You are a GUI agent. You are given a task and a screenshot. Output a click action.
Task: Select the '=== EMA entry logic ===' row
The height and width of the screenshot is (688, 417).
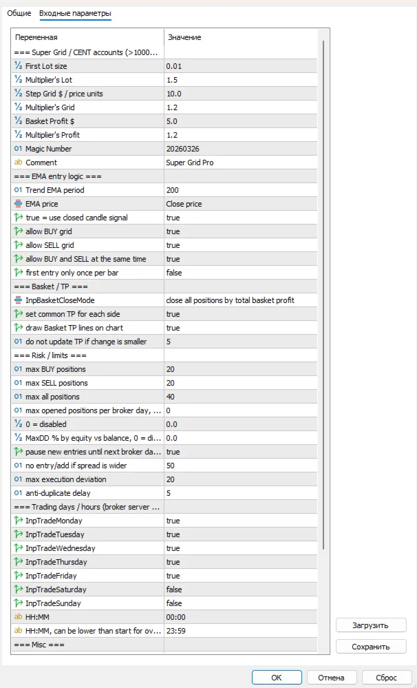[164, 176]
